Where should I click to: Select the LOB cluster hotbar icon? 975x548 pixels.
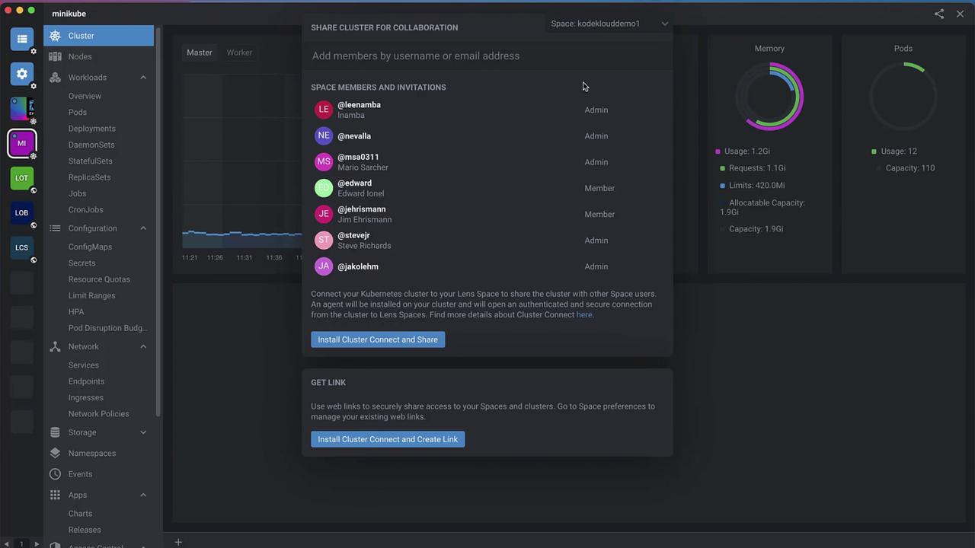point(21,213)
